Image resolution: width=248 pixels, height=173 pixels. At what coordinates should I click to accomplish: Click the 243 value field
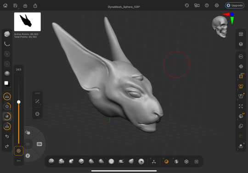click(x=19, y=69)
